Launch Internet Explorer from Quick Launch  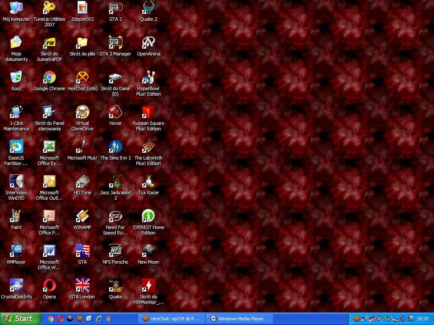[x=99, y=319]
